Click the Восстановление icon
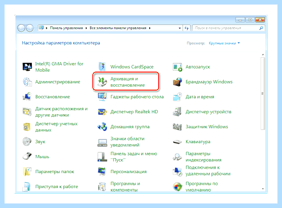 pos(27,97)
